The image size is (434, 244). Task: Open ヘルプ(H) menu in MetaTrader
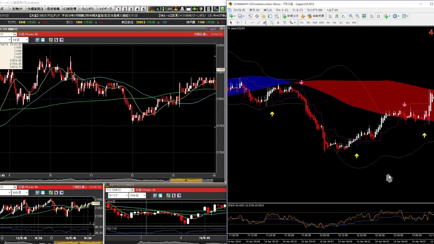pos(332,10)
